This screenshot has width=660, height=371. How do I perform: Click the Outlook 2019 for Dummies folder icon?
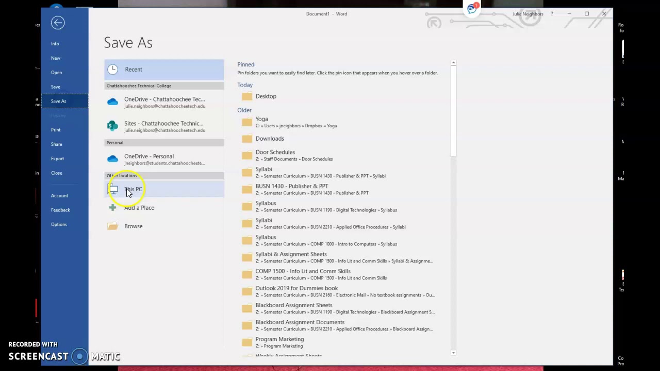point(247,292)
